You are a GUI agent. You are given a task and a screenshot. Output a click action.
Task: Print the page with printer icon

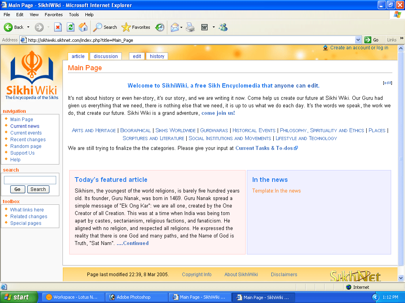(190, 27)
